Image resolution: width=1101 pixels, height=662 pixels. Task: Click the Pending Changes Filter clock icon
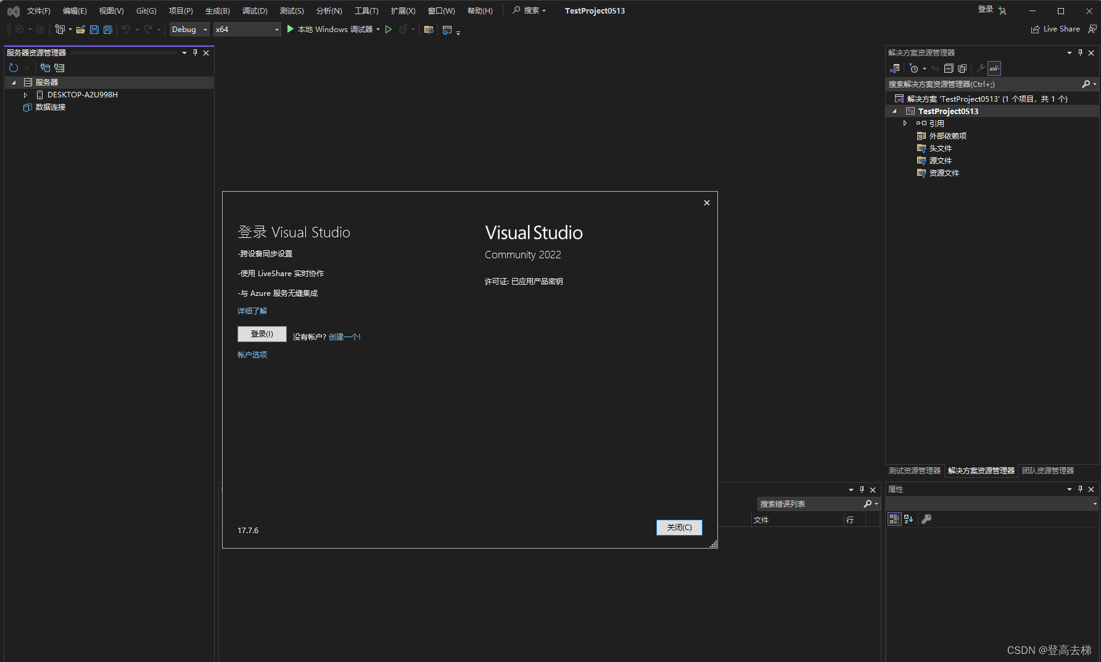[x=914, y=68]
